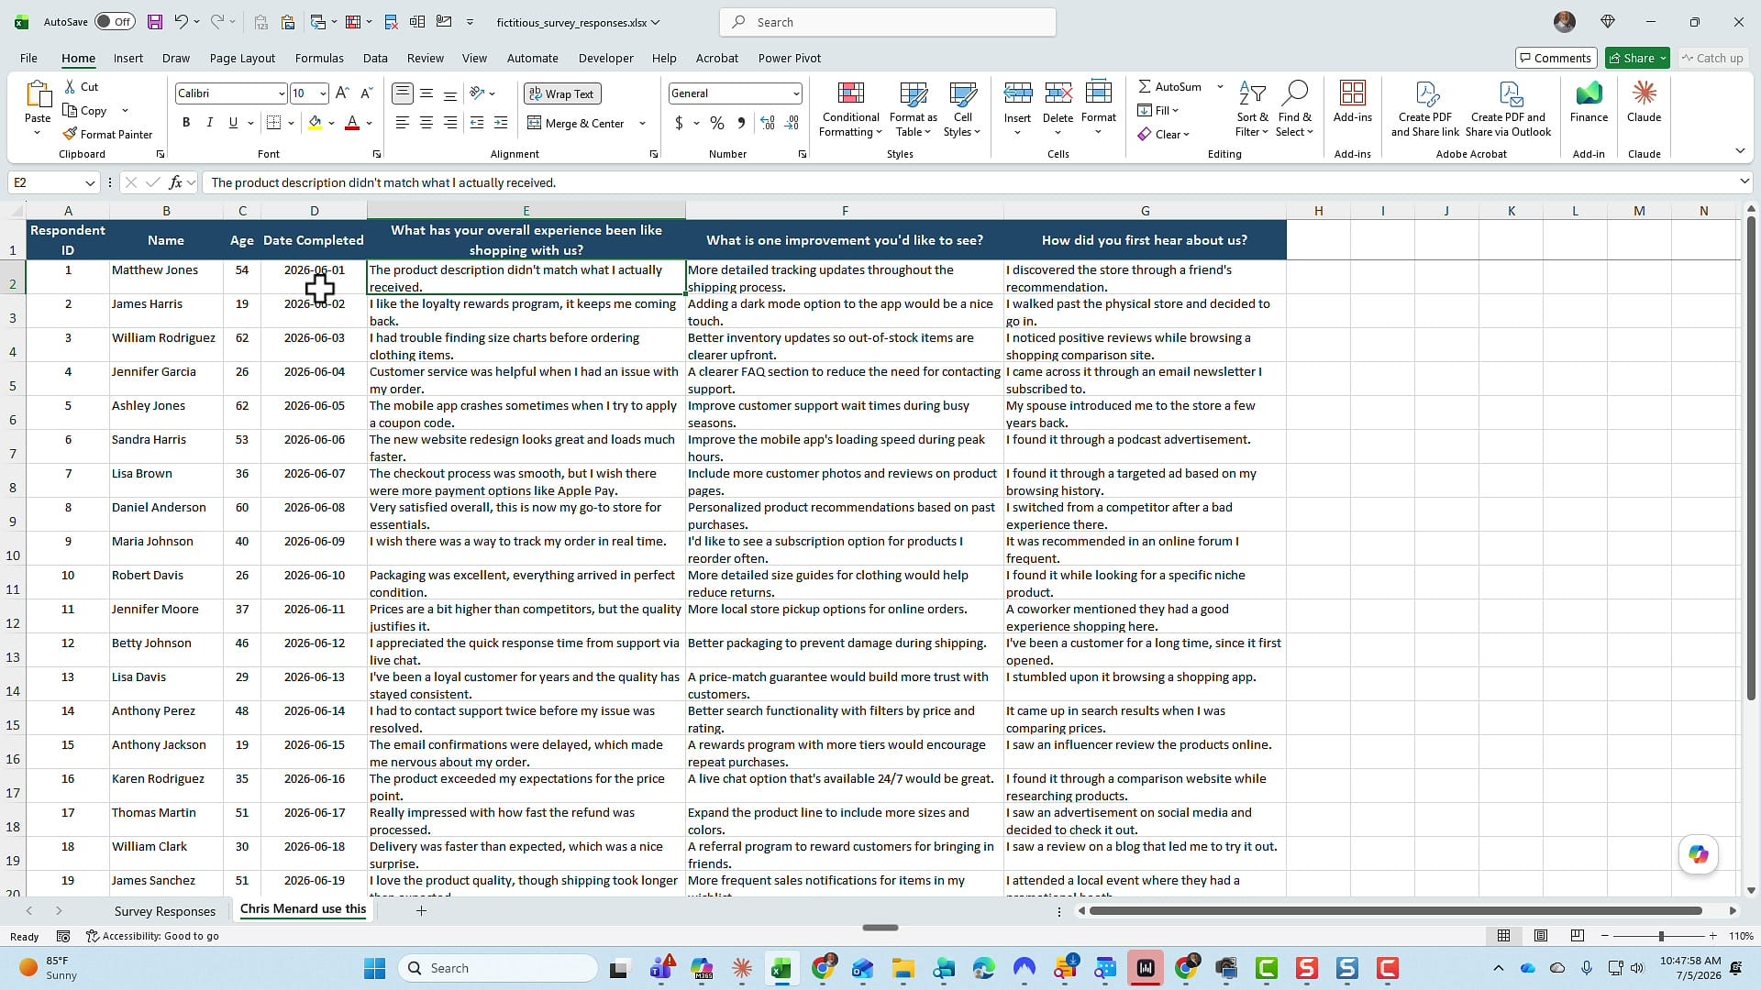
Task: Launch the Claude add-in
Action: (x=1644, y=101)
